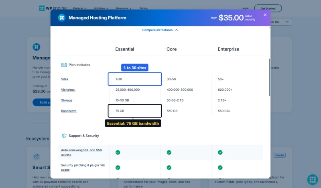Click the Core column heading
Screen dimensions: 321x188
point(172,49)
